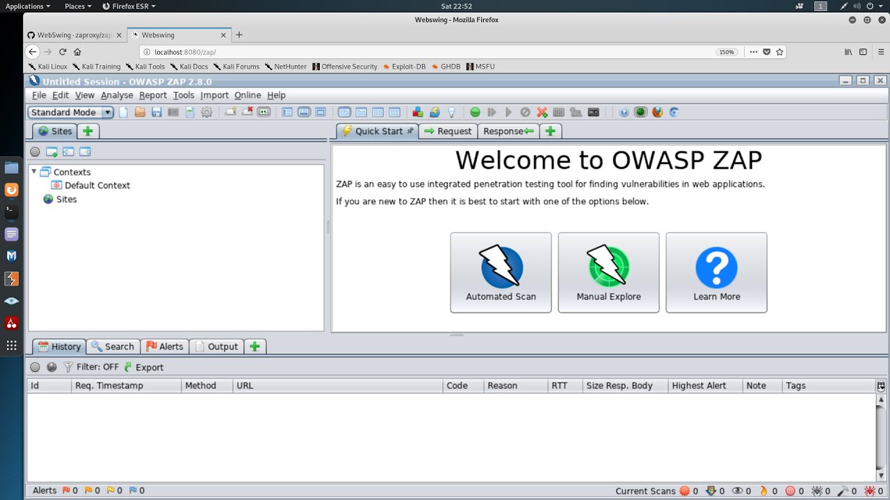The width and height of the screenshot is (890, 500).
Task: Open the Standard Mode dropdown
Action: point(71,112)
